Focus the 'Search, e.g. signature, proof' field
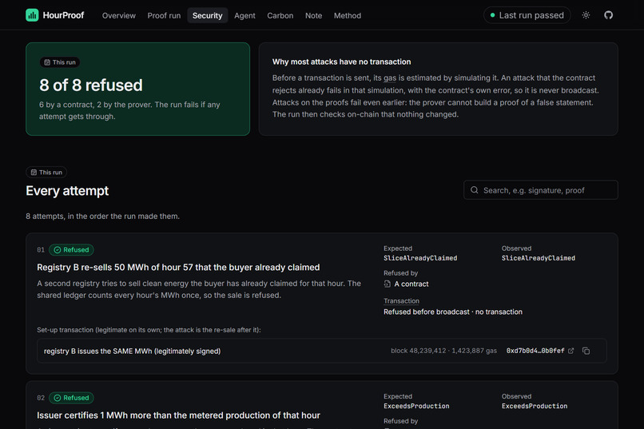644x429 pixels. (x=540, y=190)
